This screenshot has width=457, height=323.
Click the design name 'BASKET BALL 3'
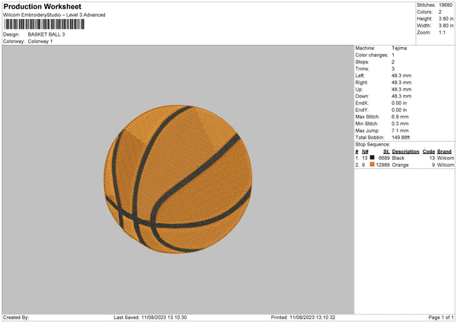click(x=46, y=34)
